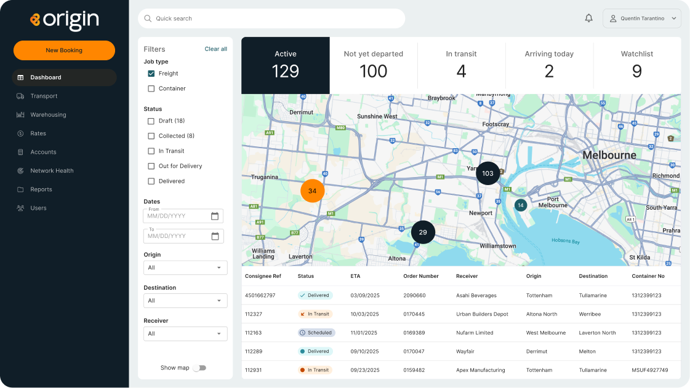
Task: Click the Origin logo
Action: tap(65, 20)
